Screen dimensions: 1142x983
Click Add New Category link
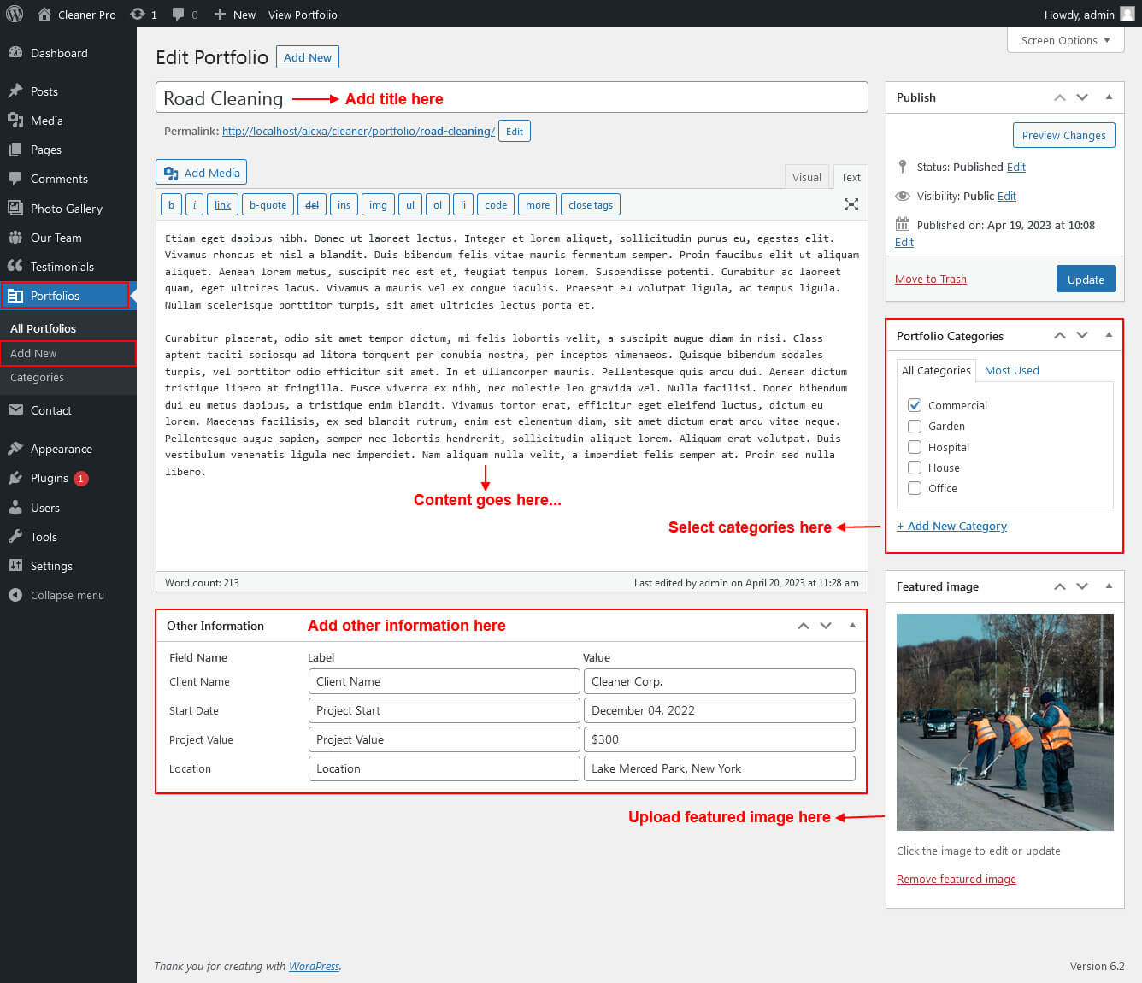click(951, 526)
